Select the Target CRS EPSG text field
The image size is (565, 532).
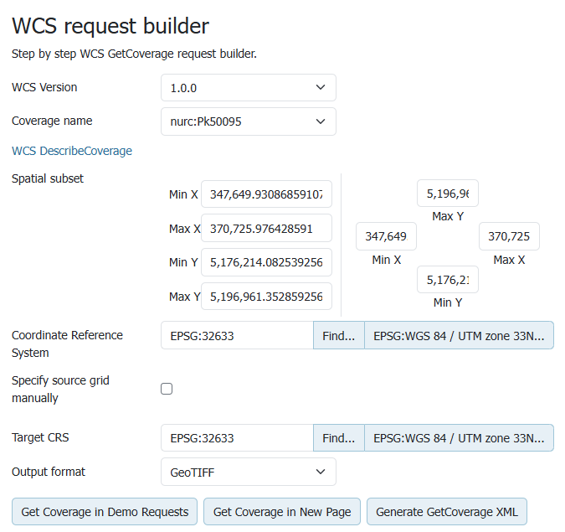click(x=237, y=437)
